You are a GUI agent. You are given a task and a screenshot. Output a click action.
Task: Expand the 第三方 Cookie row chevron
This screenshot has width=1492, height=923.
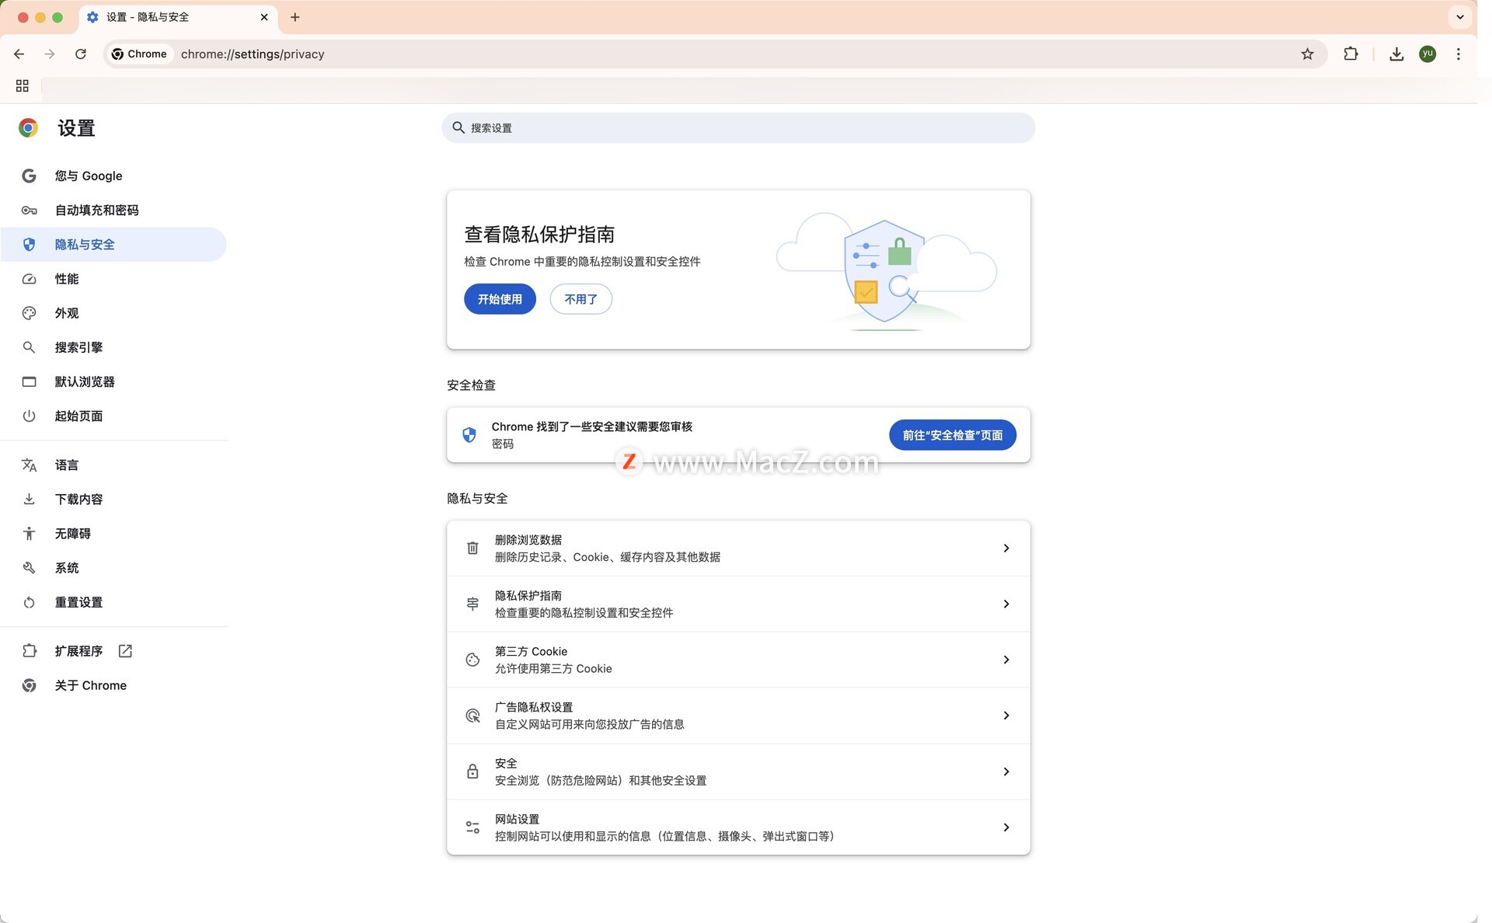pyautogui.click(x=1006, y=660)
